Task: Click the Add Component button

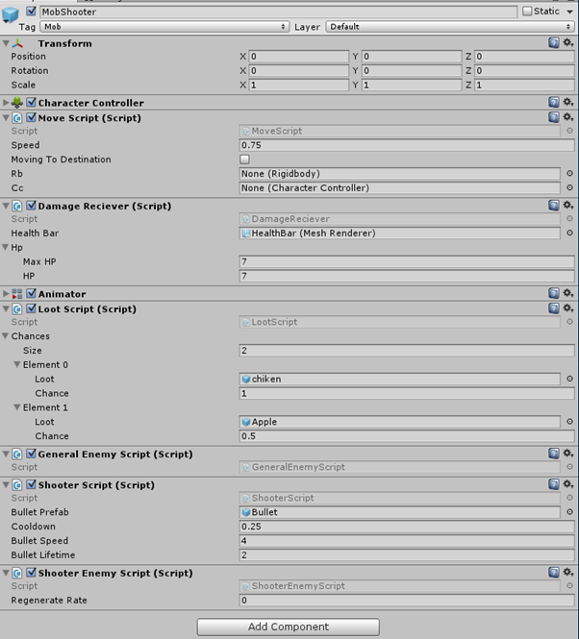Action: click(289, 627)
